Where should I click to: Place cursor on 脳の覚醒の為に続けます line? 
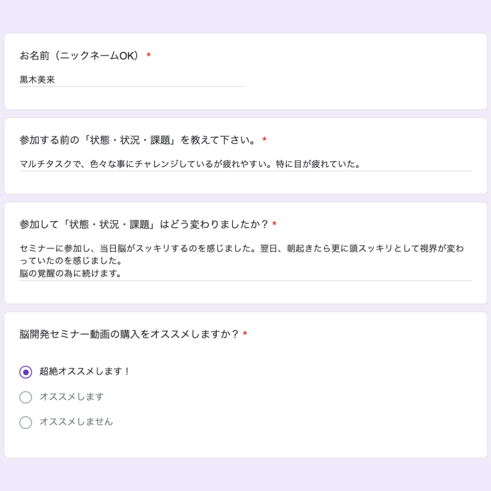tap(70, 273)
